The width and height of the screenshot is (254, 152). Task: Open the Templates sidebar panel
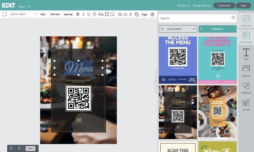tap(246, 21)
